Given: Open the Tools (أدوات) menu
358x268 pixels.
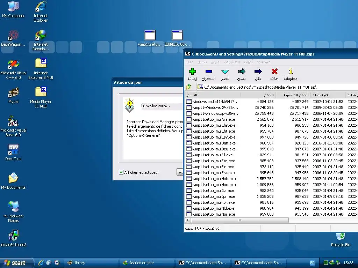Looking at the screenshot, I should [x=248, y=62].
